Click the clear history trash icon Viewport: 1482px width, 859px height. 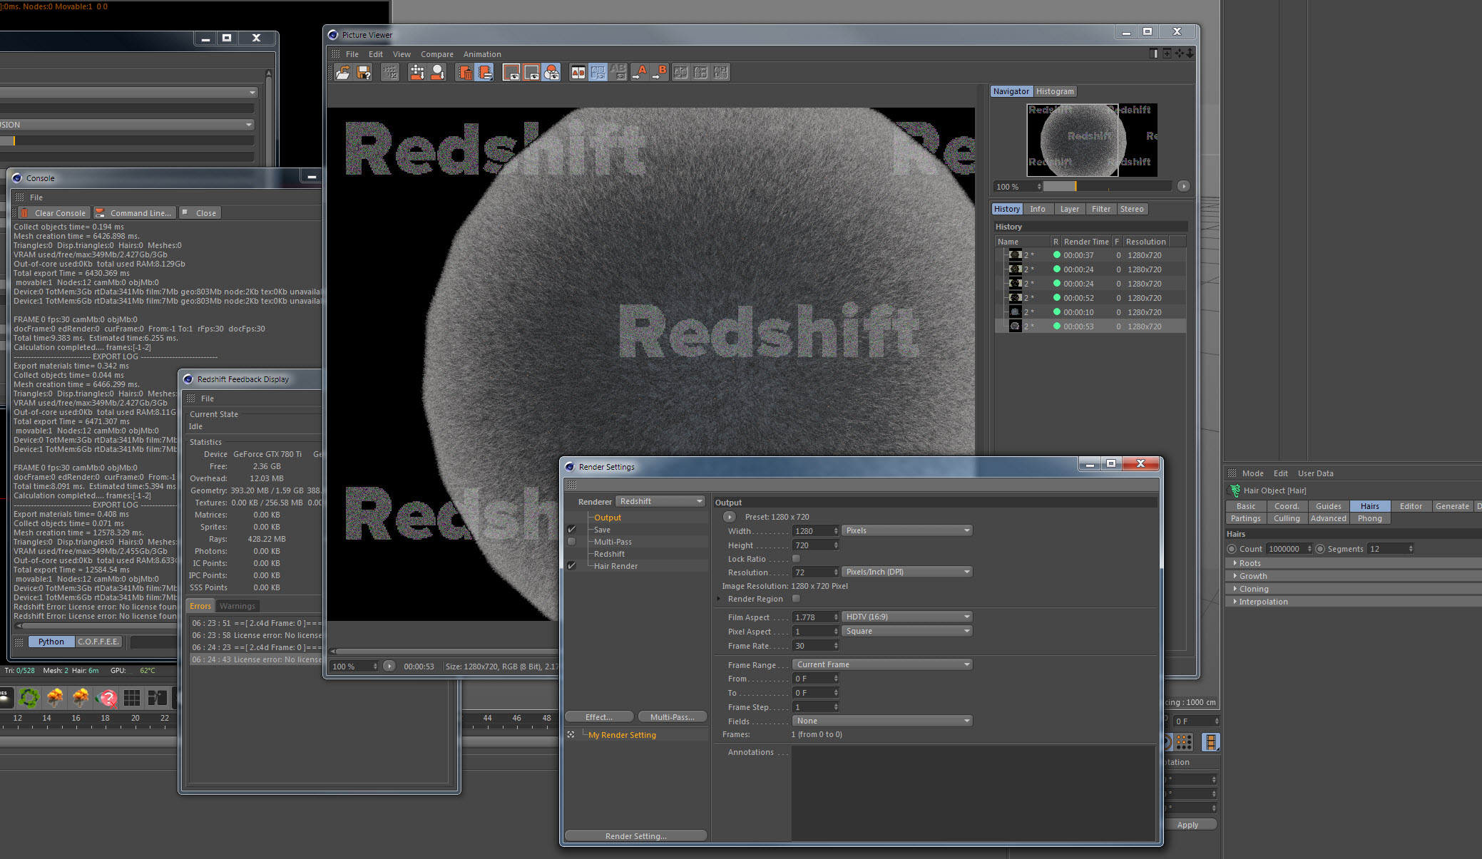point(465,72)
